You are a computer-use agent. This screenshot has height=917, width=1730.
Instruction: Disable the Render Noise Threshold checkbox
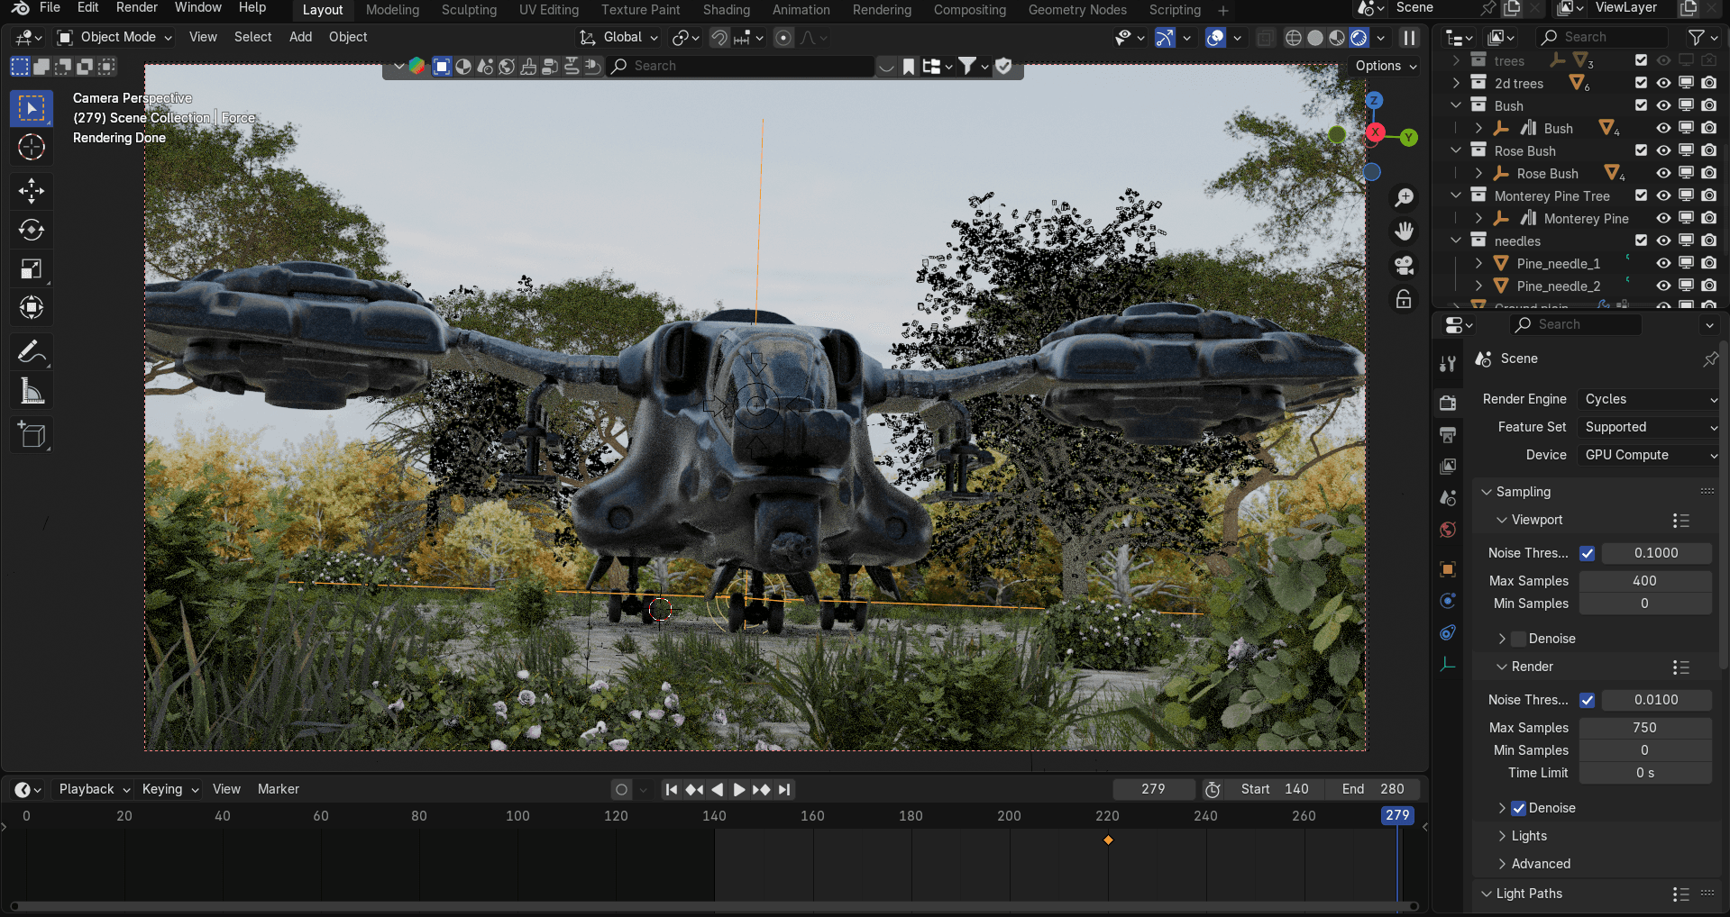point(1588,700)
